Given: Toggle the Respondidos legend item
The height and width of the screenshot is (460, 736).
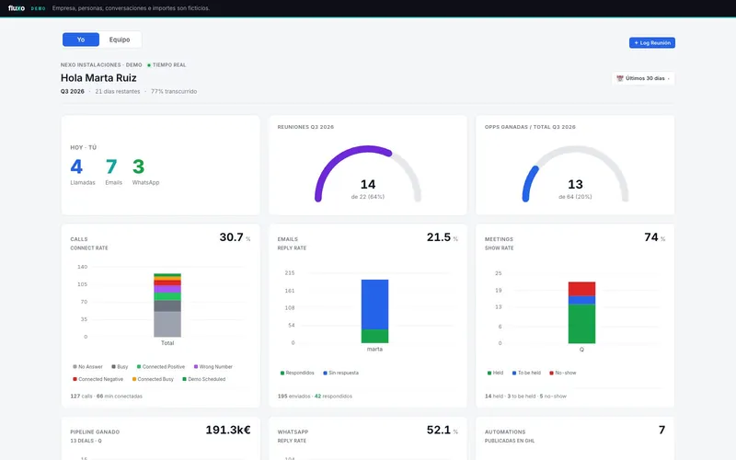Looking at the screenshot, I should point(297,373).
